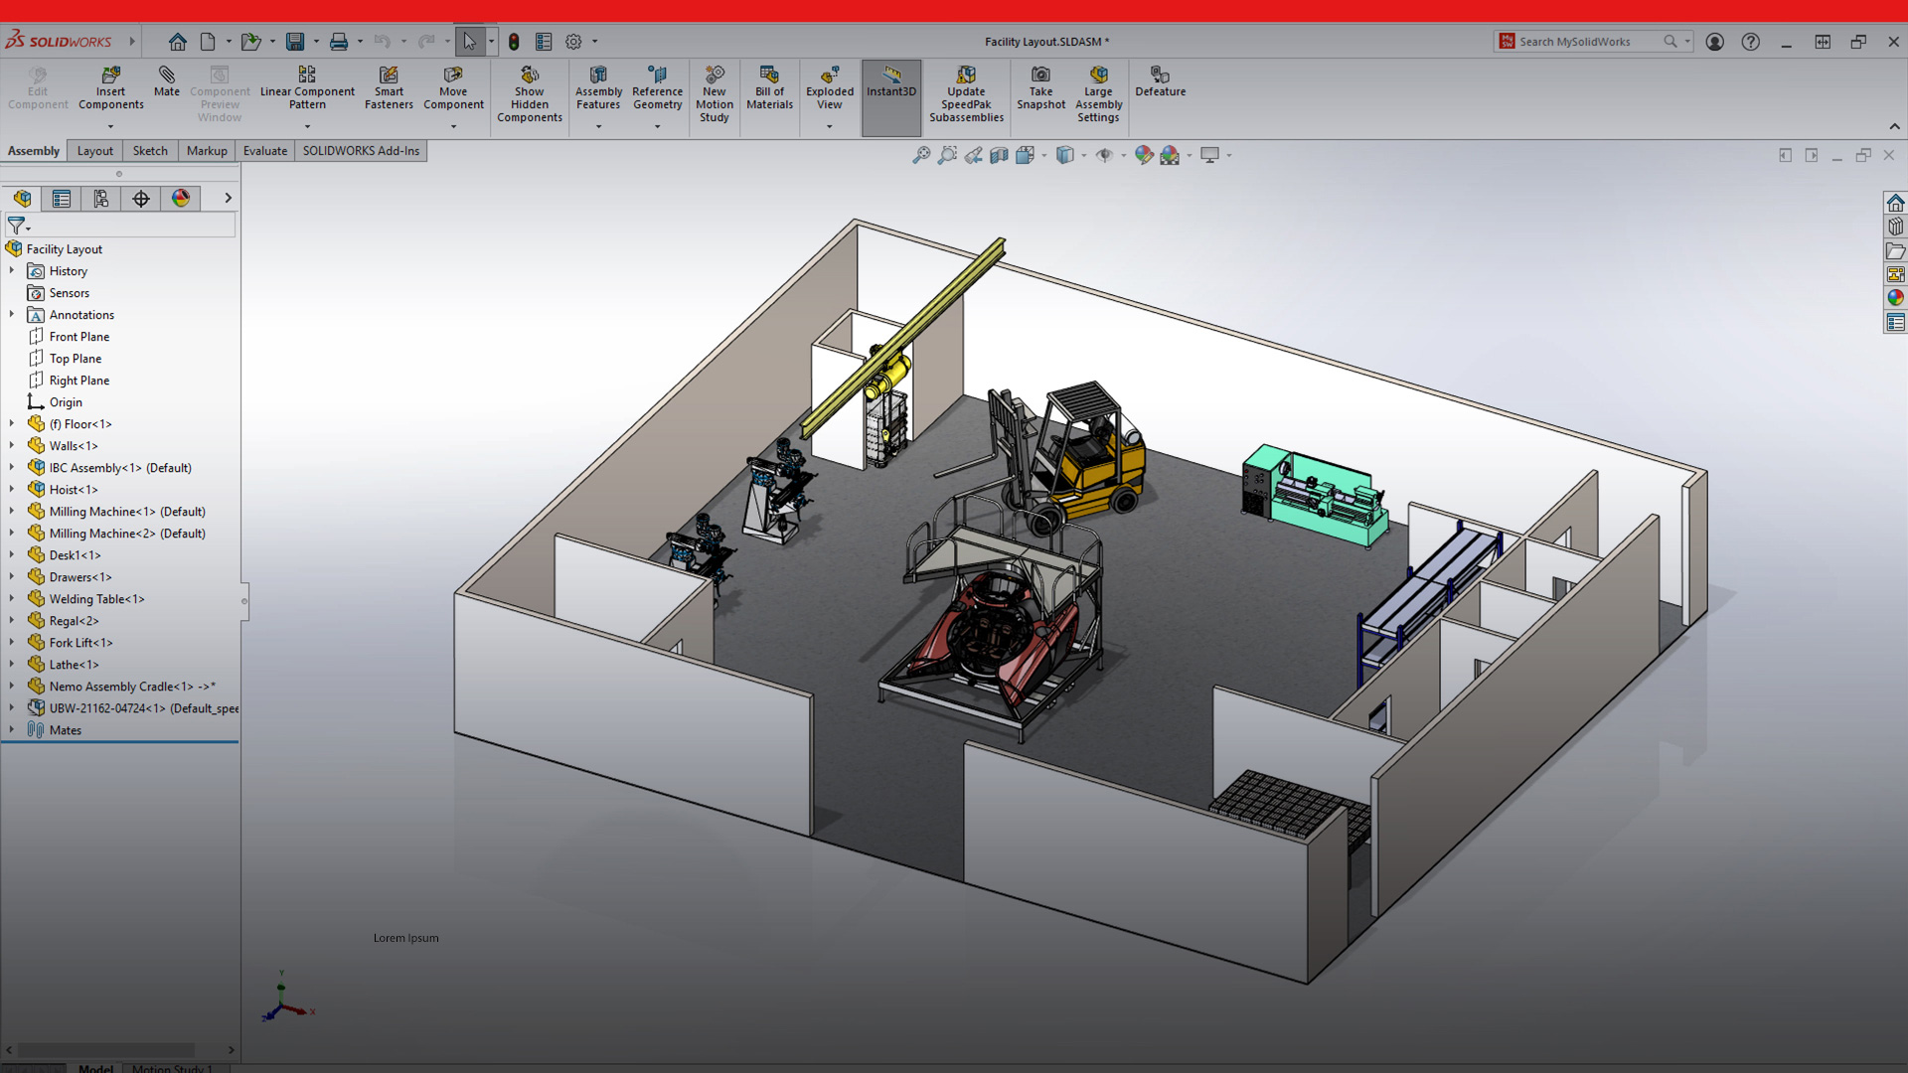Switch to the Evaluate tab
The width and height of the screenshot is (1908, 1073).
pos(265,151)
